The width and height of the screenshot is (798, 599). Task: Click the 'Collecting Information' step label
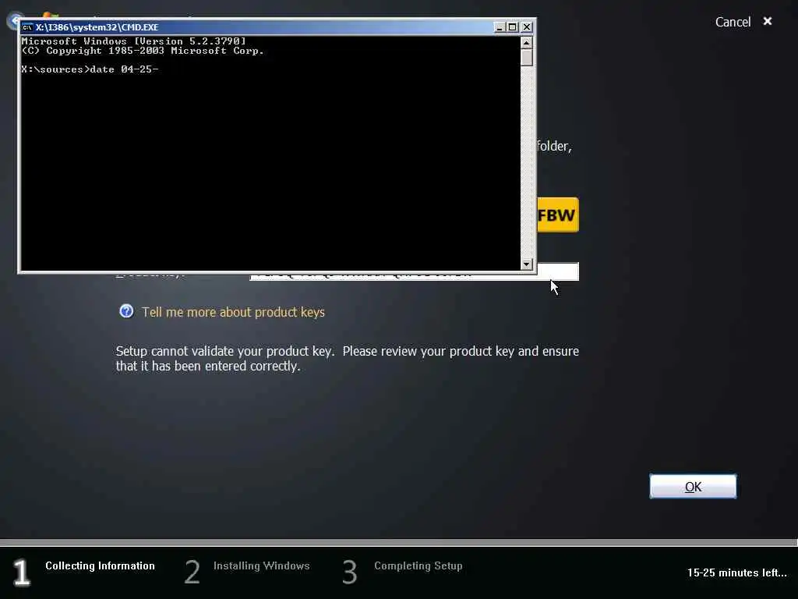[x=100, y=566]
